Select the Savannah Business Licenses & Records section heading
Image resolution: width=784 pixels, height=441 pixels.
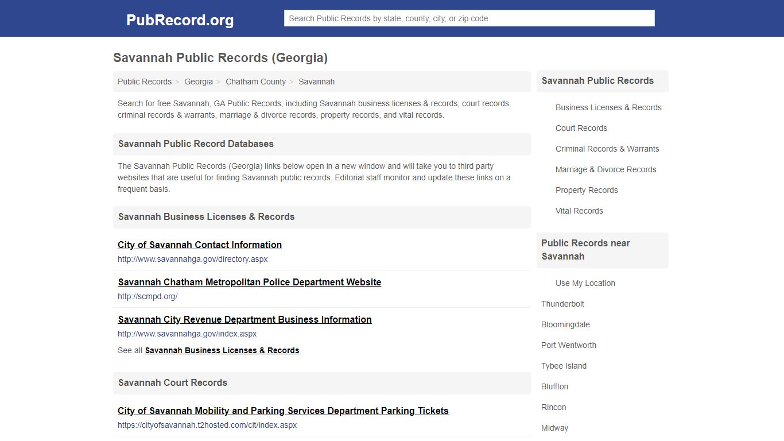(206, 216)
